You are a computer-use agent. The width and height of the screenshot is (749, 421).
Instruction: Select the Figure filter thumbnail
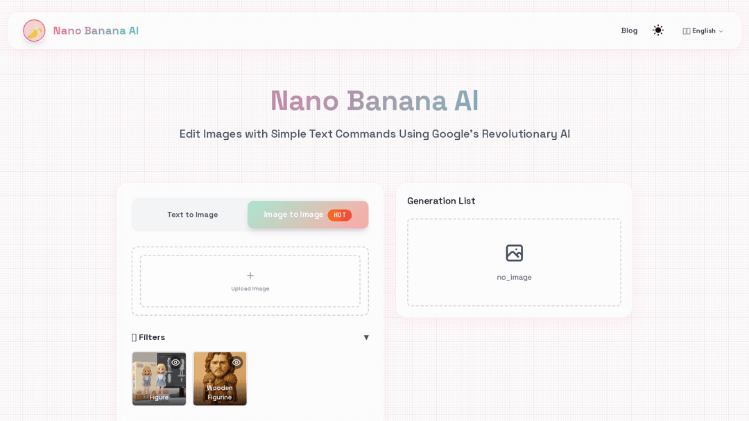[159, 379]
